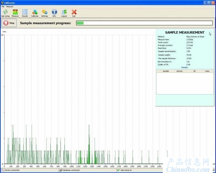Click the LABCenter title bar radiation icon

[2, 3]
